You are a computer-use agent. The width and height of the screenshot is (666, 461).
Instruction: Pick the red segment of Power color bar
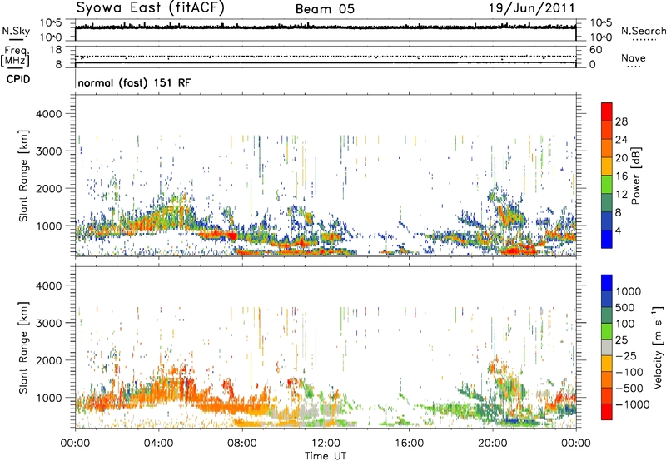pyautogui.click(x=607, y=112)
